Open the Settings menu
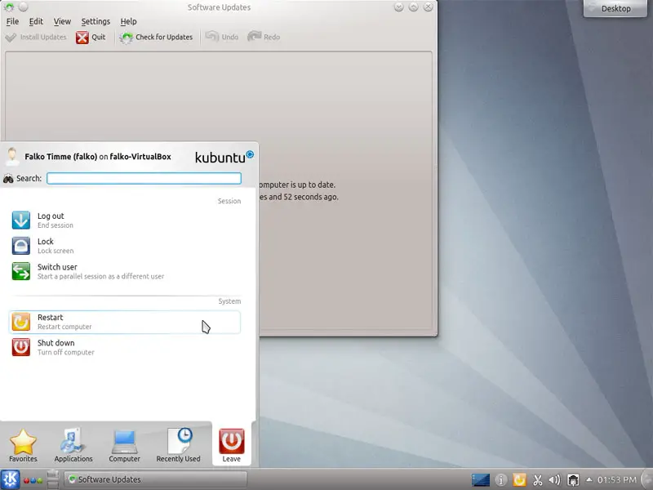Screen dimensions: 653x490 tap(96, 21)
